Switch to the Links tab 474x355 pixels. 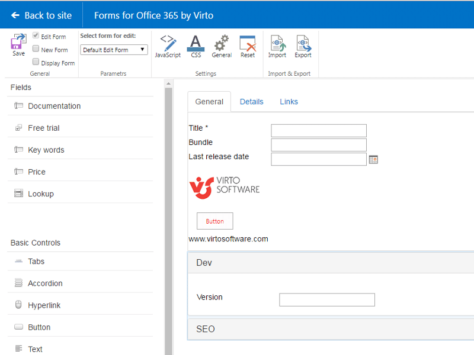[x=289, y=102]
